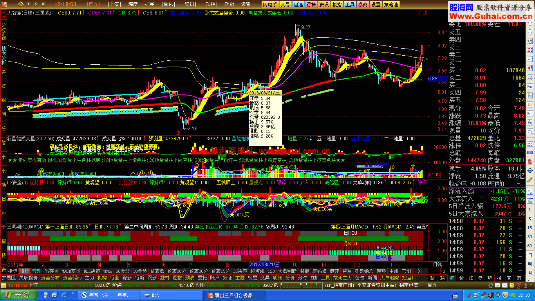Click the tree structure icon on right toolbar
The image size is (535, 301).
pos(530,95)
